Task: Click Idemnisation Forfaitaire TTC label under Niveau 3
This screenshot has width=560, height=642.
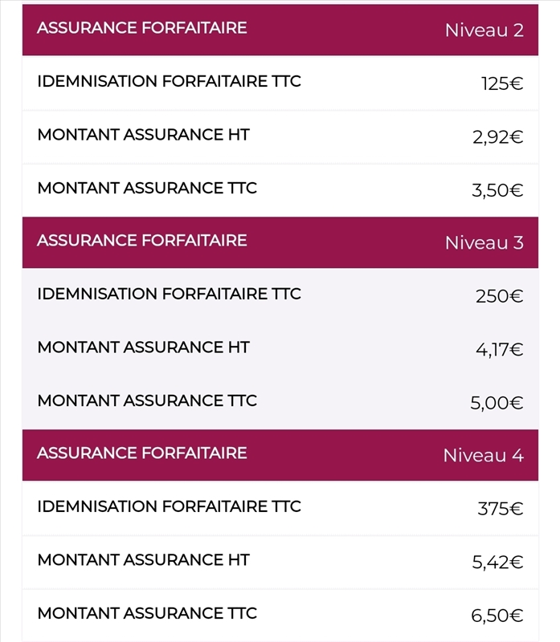Action: 169,295
